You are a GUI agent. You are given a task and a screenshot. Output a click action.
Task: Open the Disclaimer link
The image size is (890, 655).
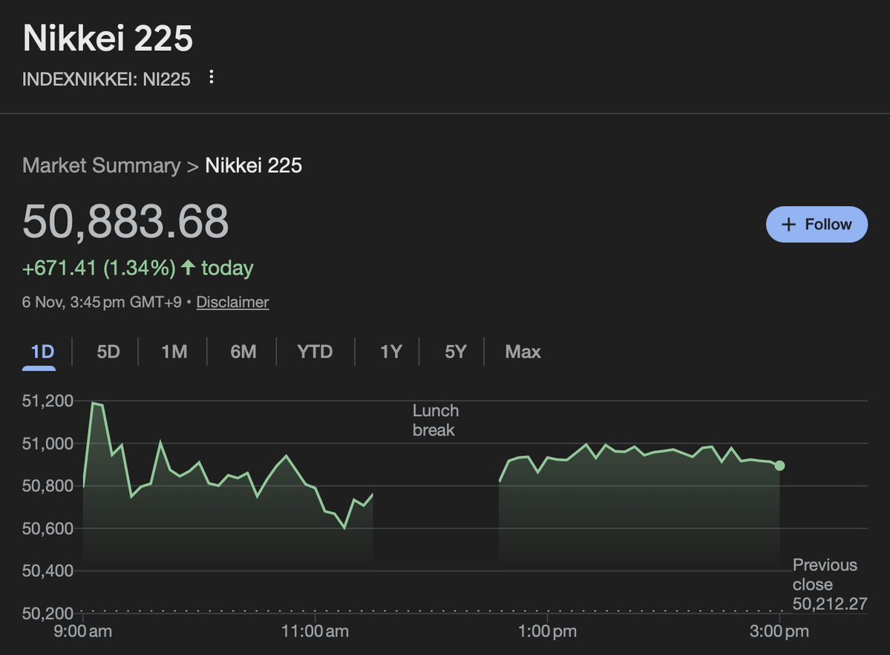[232, 302]
